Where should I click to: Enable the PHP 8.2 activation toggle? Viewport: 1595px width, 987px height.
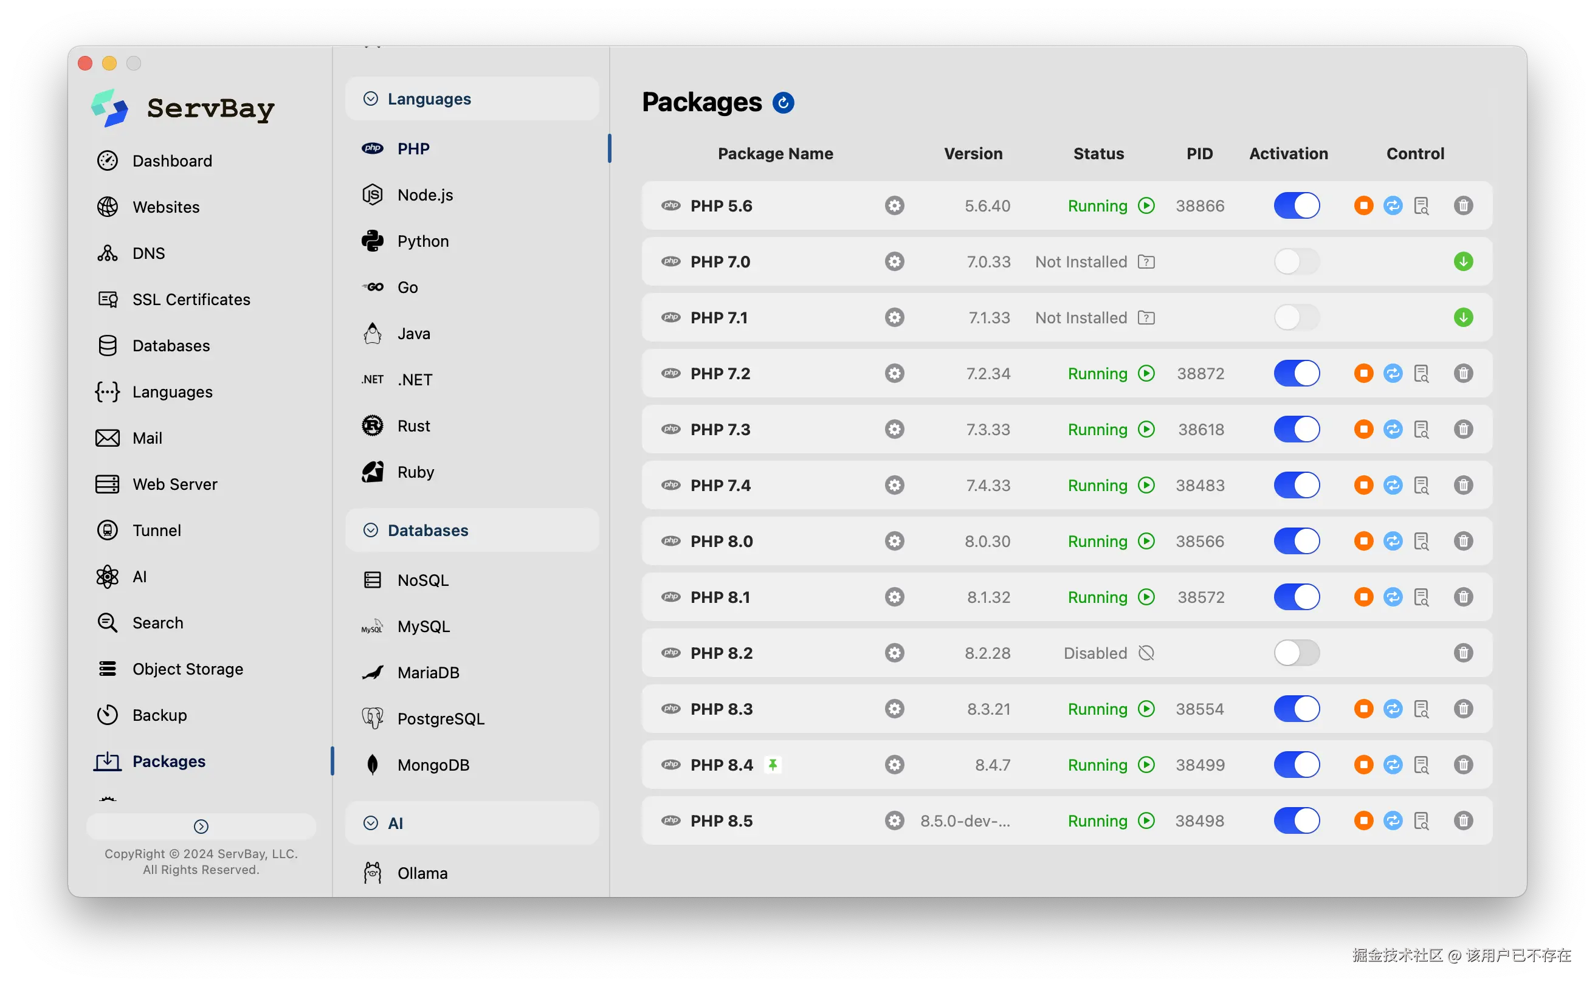1297,653
